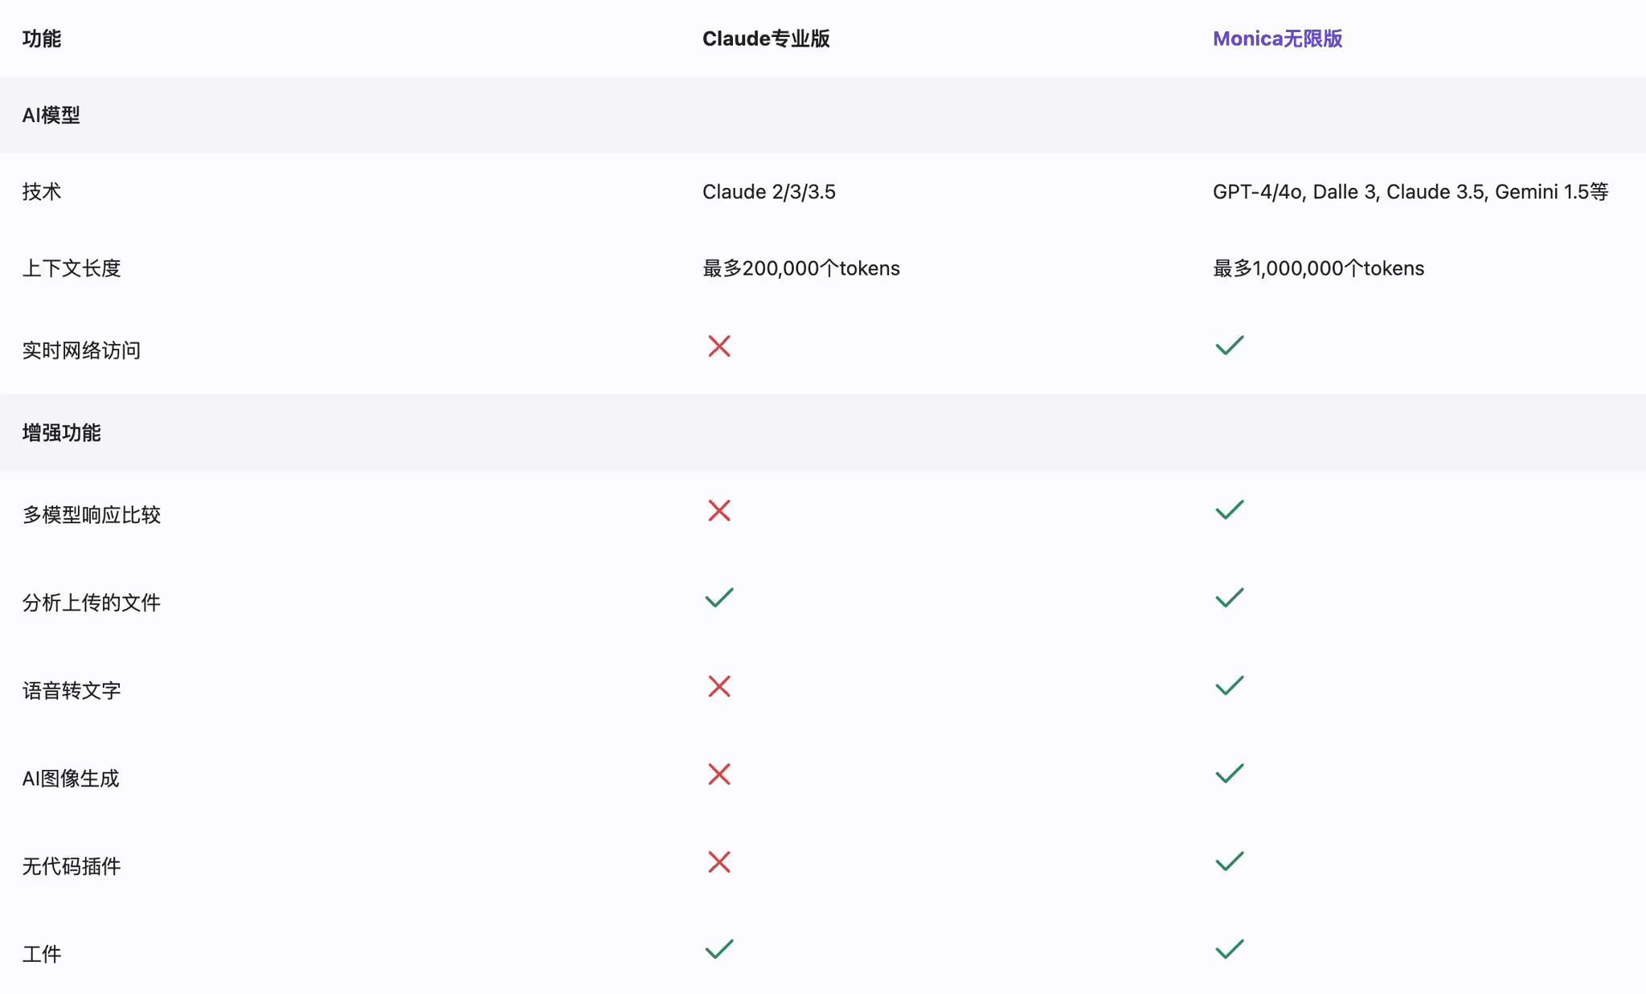Click the 功能 column header
The height and width of the screenshot is (994, 1646).
pyautogui.click(x=42, y=39)
